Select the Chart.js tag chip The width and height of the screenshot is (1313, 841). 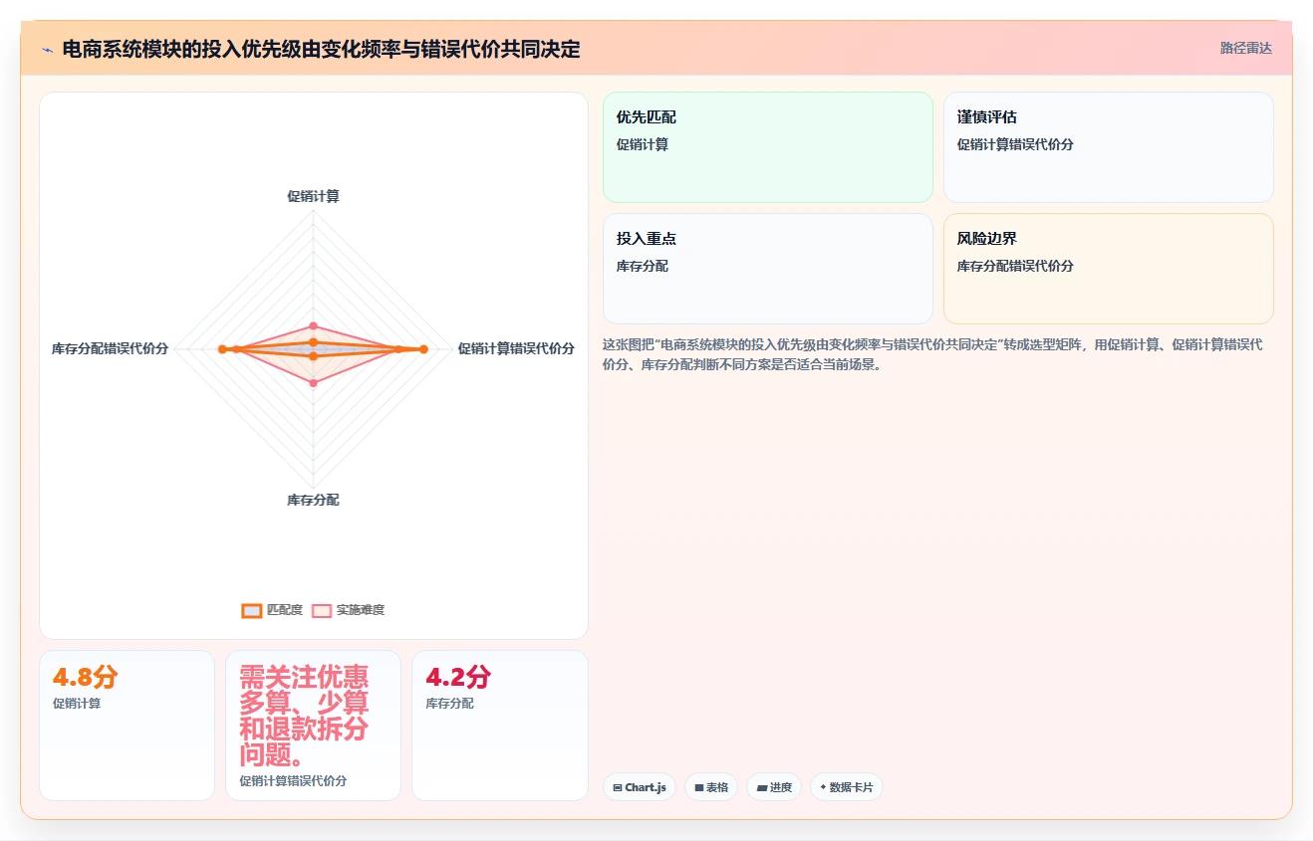[640, 787]
